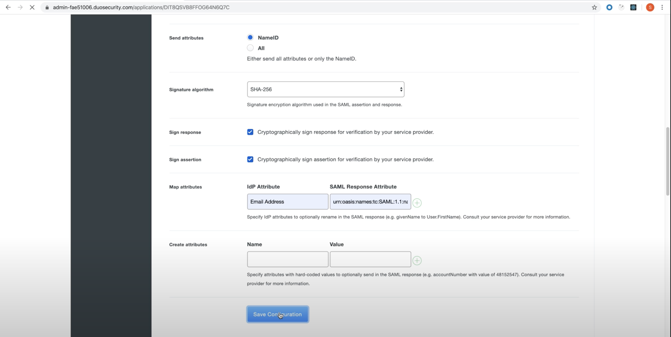Stop page loading with X icon
The width and height of the screenshot is (671, 337).
[x=32, y=7]
